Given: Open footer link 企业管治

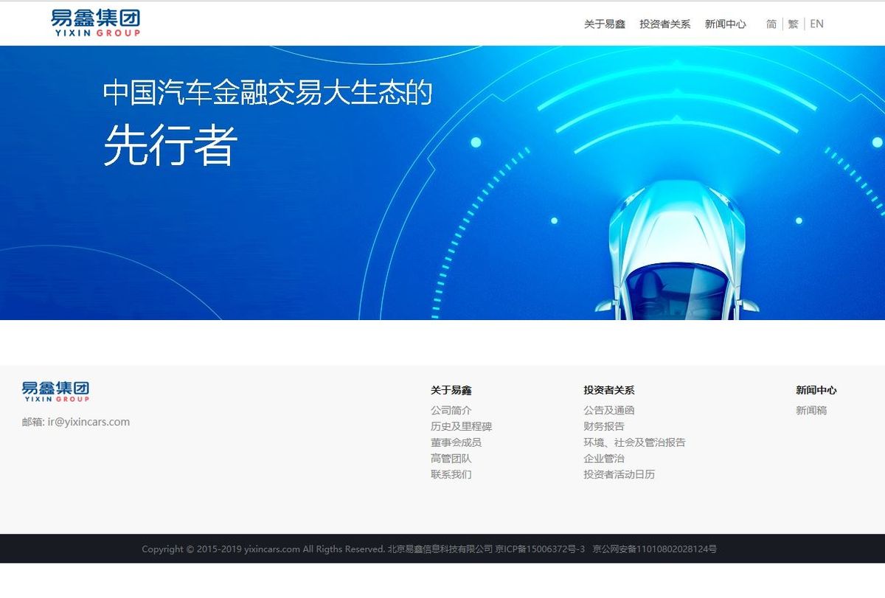Looking at the screenshot, I should pos(604,459).
